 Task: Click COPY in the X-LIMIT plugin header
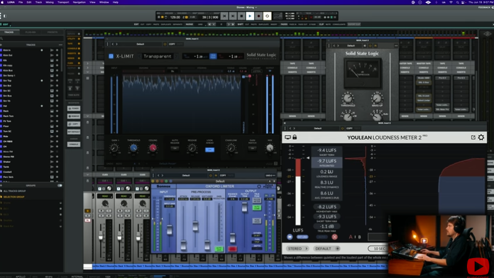172,44
